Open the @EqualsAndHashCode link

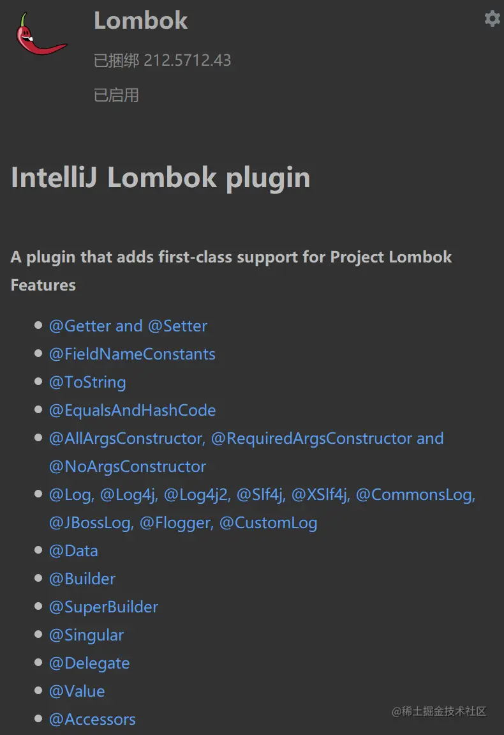(x=132, y=410)
